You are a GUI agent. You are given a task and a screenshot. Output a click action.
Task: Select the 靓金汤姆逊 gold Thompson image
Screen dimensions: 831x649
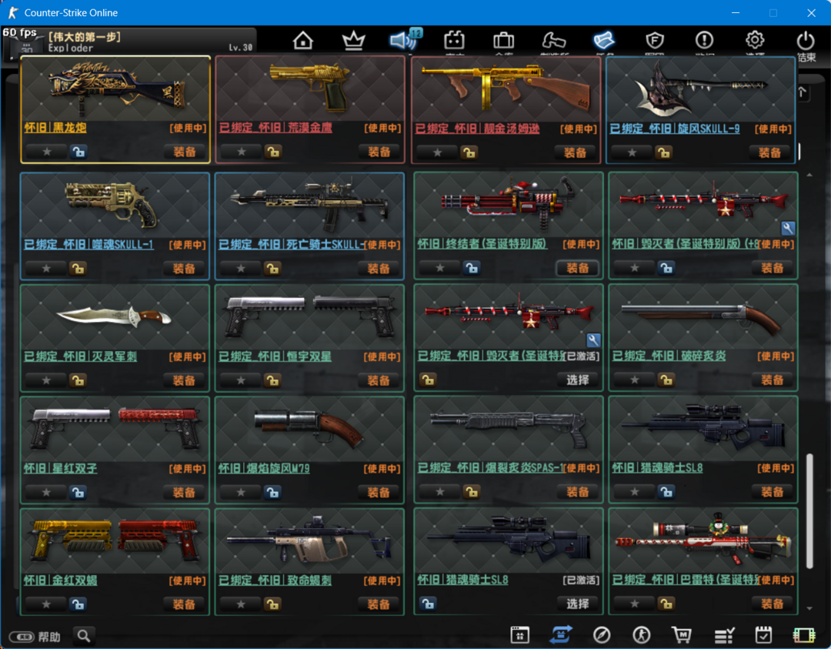point(506,88)
